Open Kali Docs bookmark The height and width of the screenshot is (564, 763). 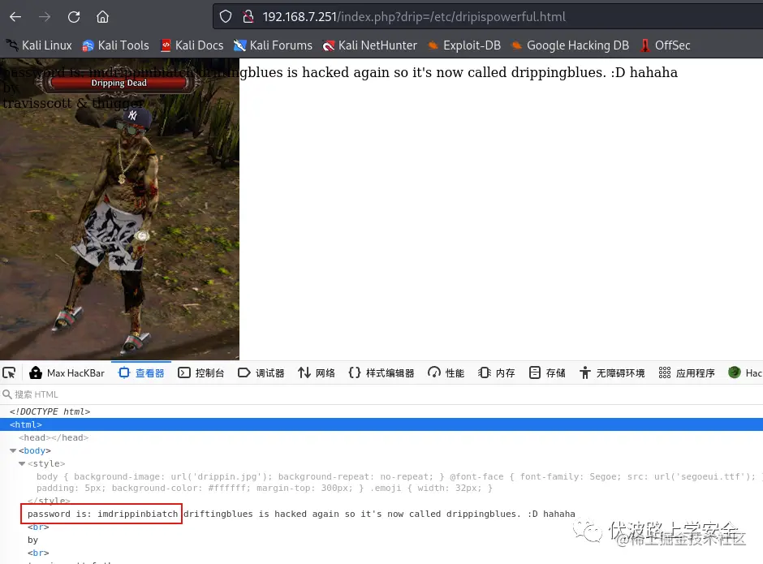(192, 45)
